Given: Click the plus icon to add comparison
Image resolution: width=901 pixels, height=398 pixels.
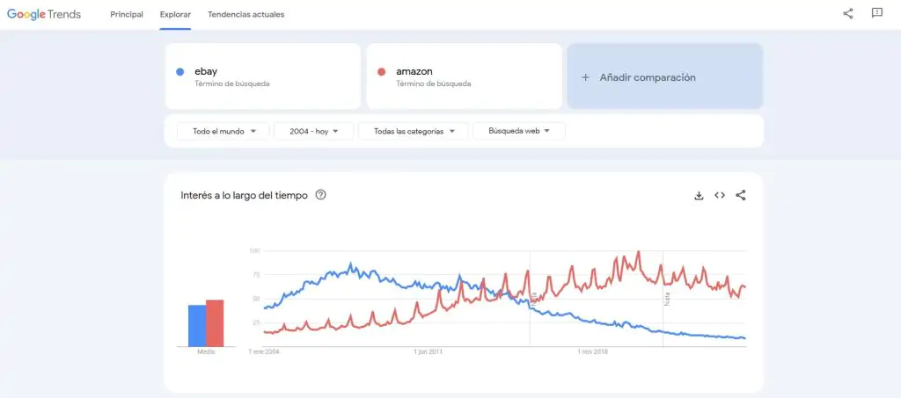Looking at the screenshot, I should coord(586,77).
